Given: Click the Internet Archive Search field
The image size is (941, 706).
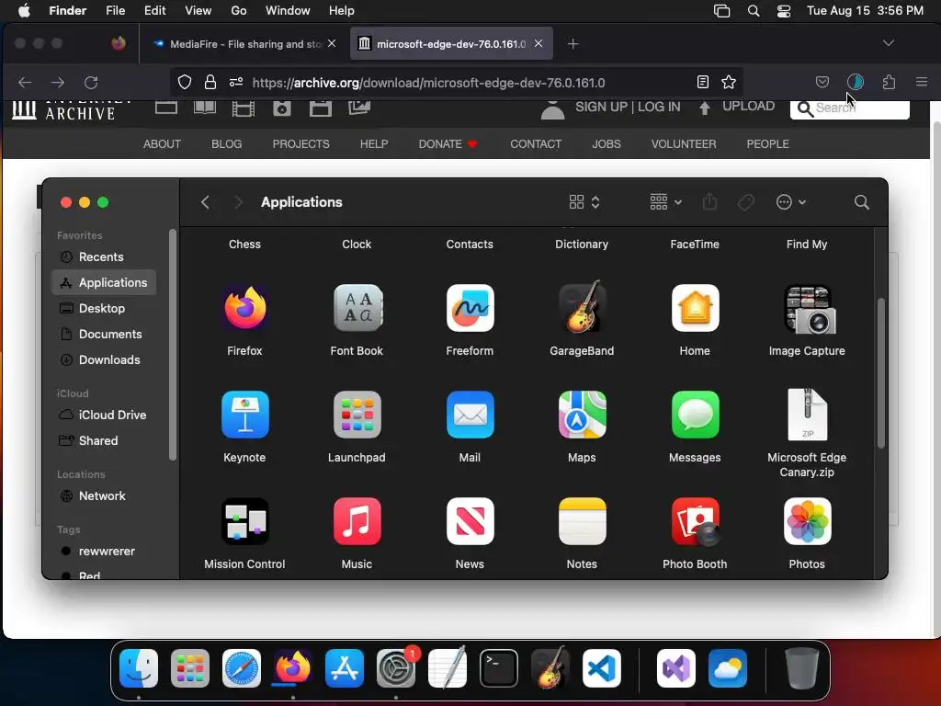Looking at the screenshot, I should pos(849,108).
